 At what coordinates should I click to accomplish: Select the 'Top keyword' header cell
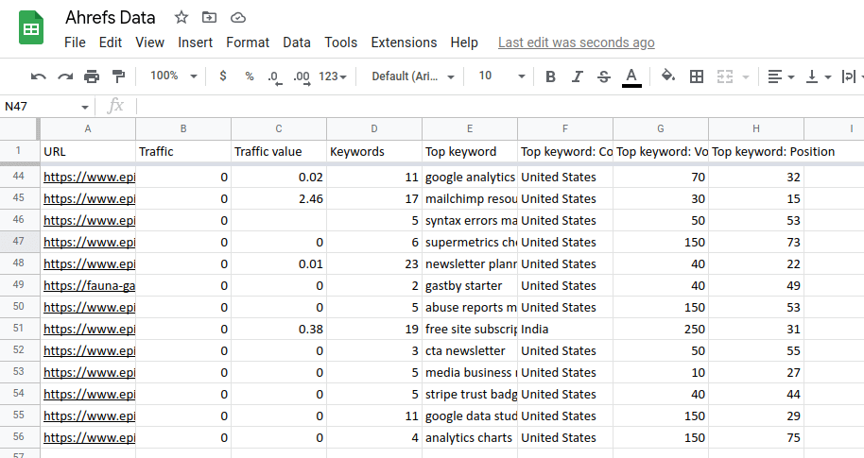470,151
